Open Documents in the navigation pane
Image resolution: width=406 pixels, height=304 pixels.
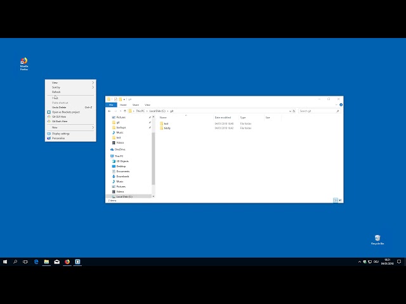click(121, 172)
